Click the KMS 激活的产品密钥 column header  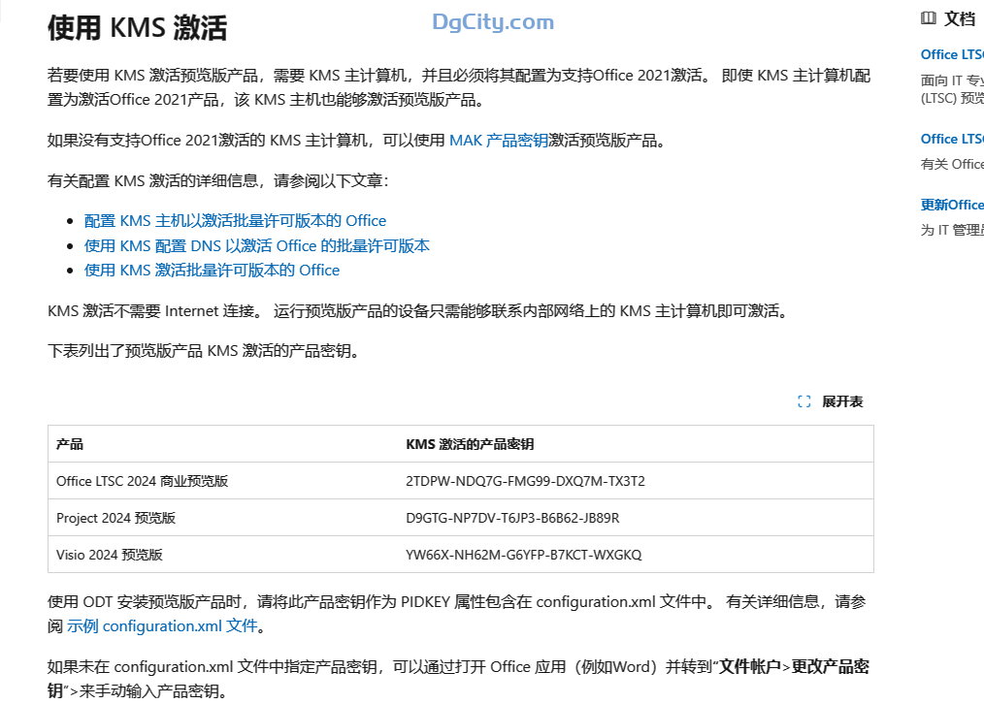(470, 444)
